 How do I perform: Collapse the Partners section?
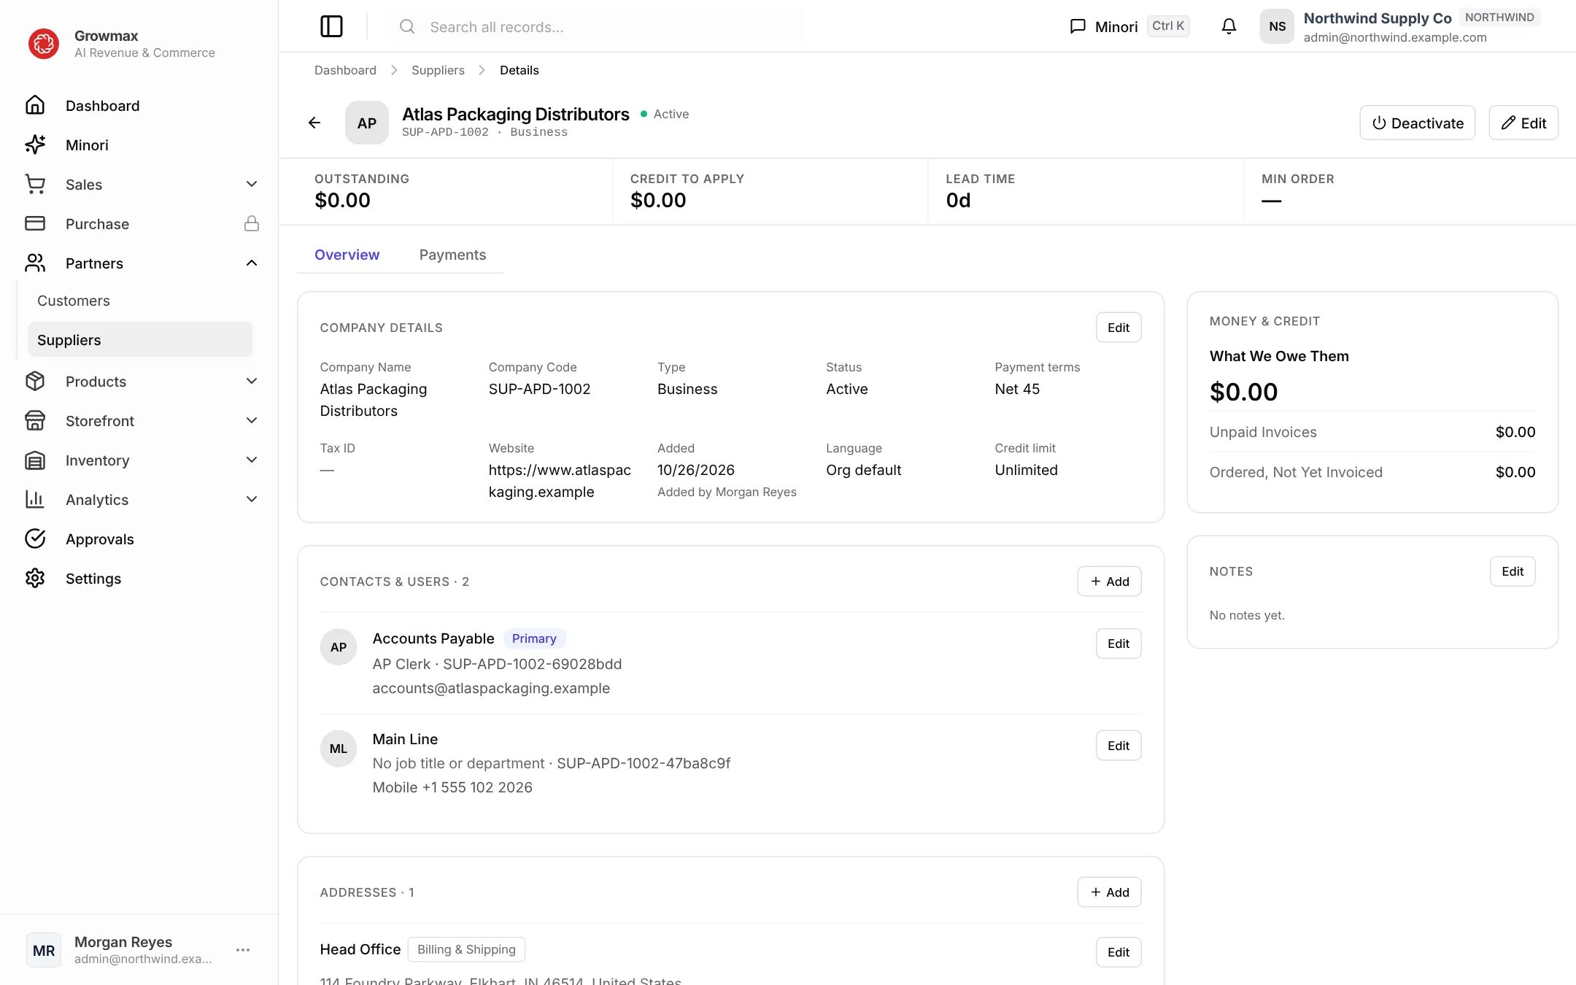coord(252,263)
